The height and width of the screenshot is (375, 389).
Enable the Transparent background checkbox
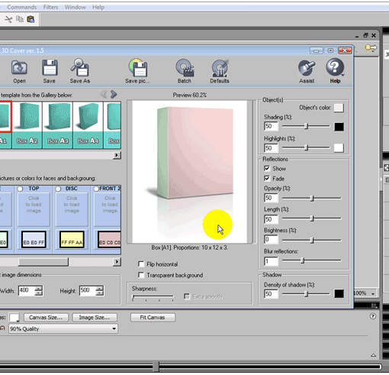tap(141, 275)
